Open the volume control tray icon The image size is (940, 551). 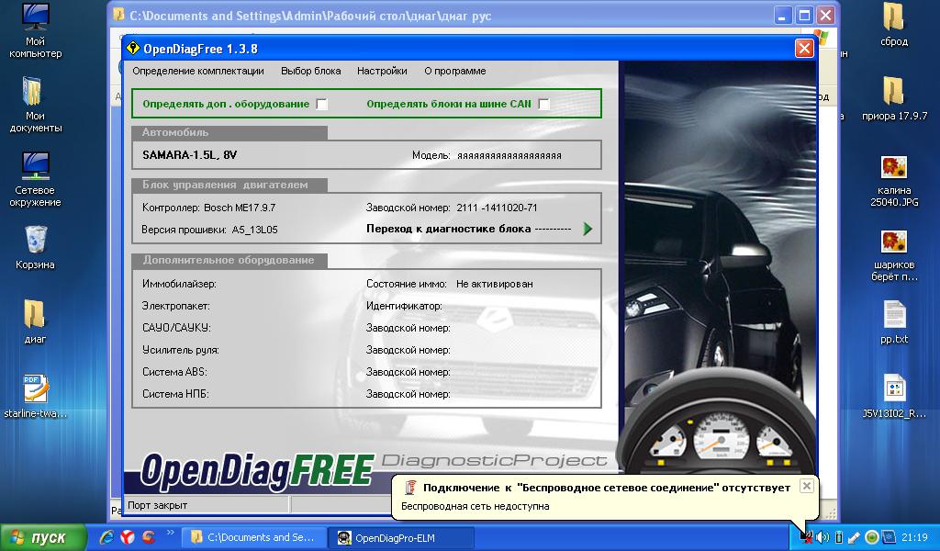point(823,538)
